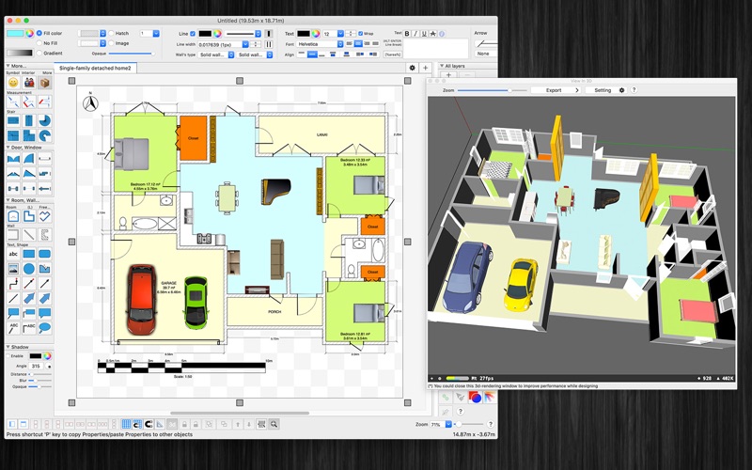Open the fill color swatch
Screen dimensions: 752x470
point(15,34)
